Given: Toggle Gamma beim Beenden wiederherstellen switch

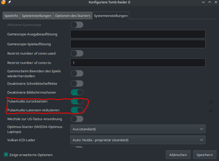Looking at the screenshot, I should click(77, 73).
